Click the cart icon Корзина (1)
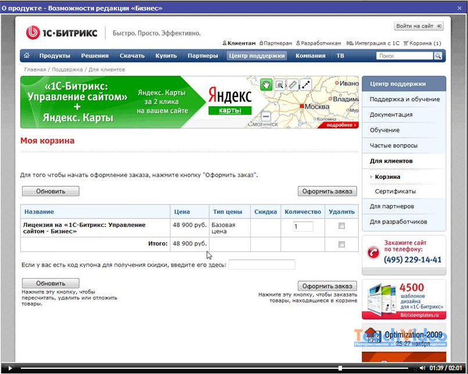This screenshot has width=468, height=374. click(422, 44)
